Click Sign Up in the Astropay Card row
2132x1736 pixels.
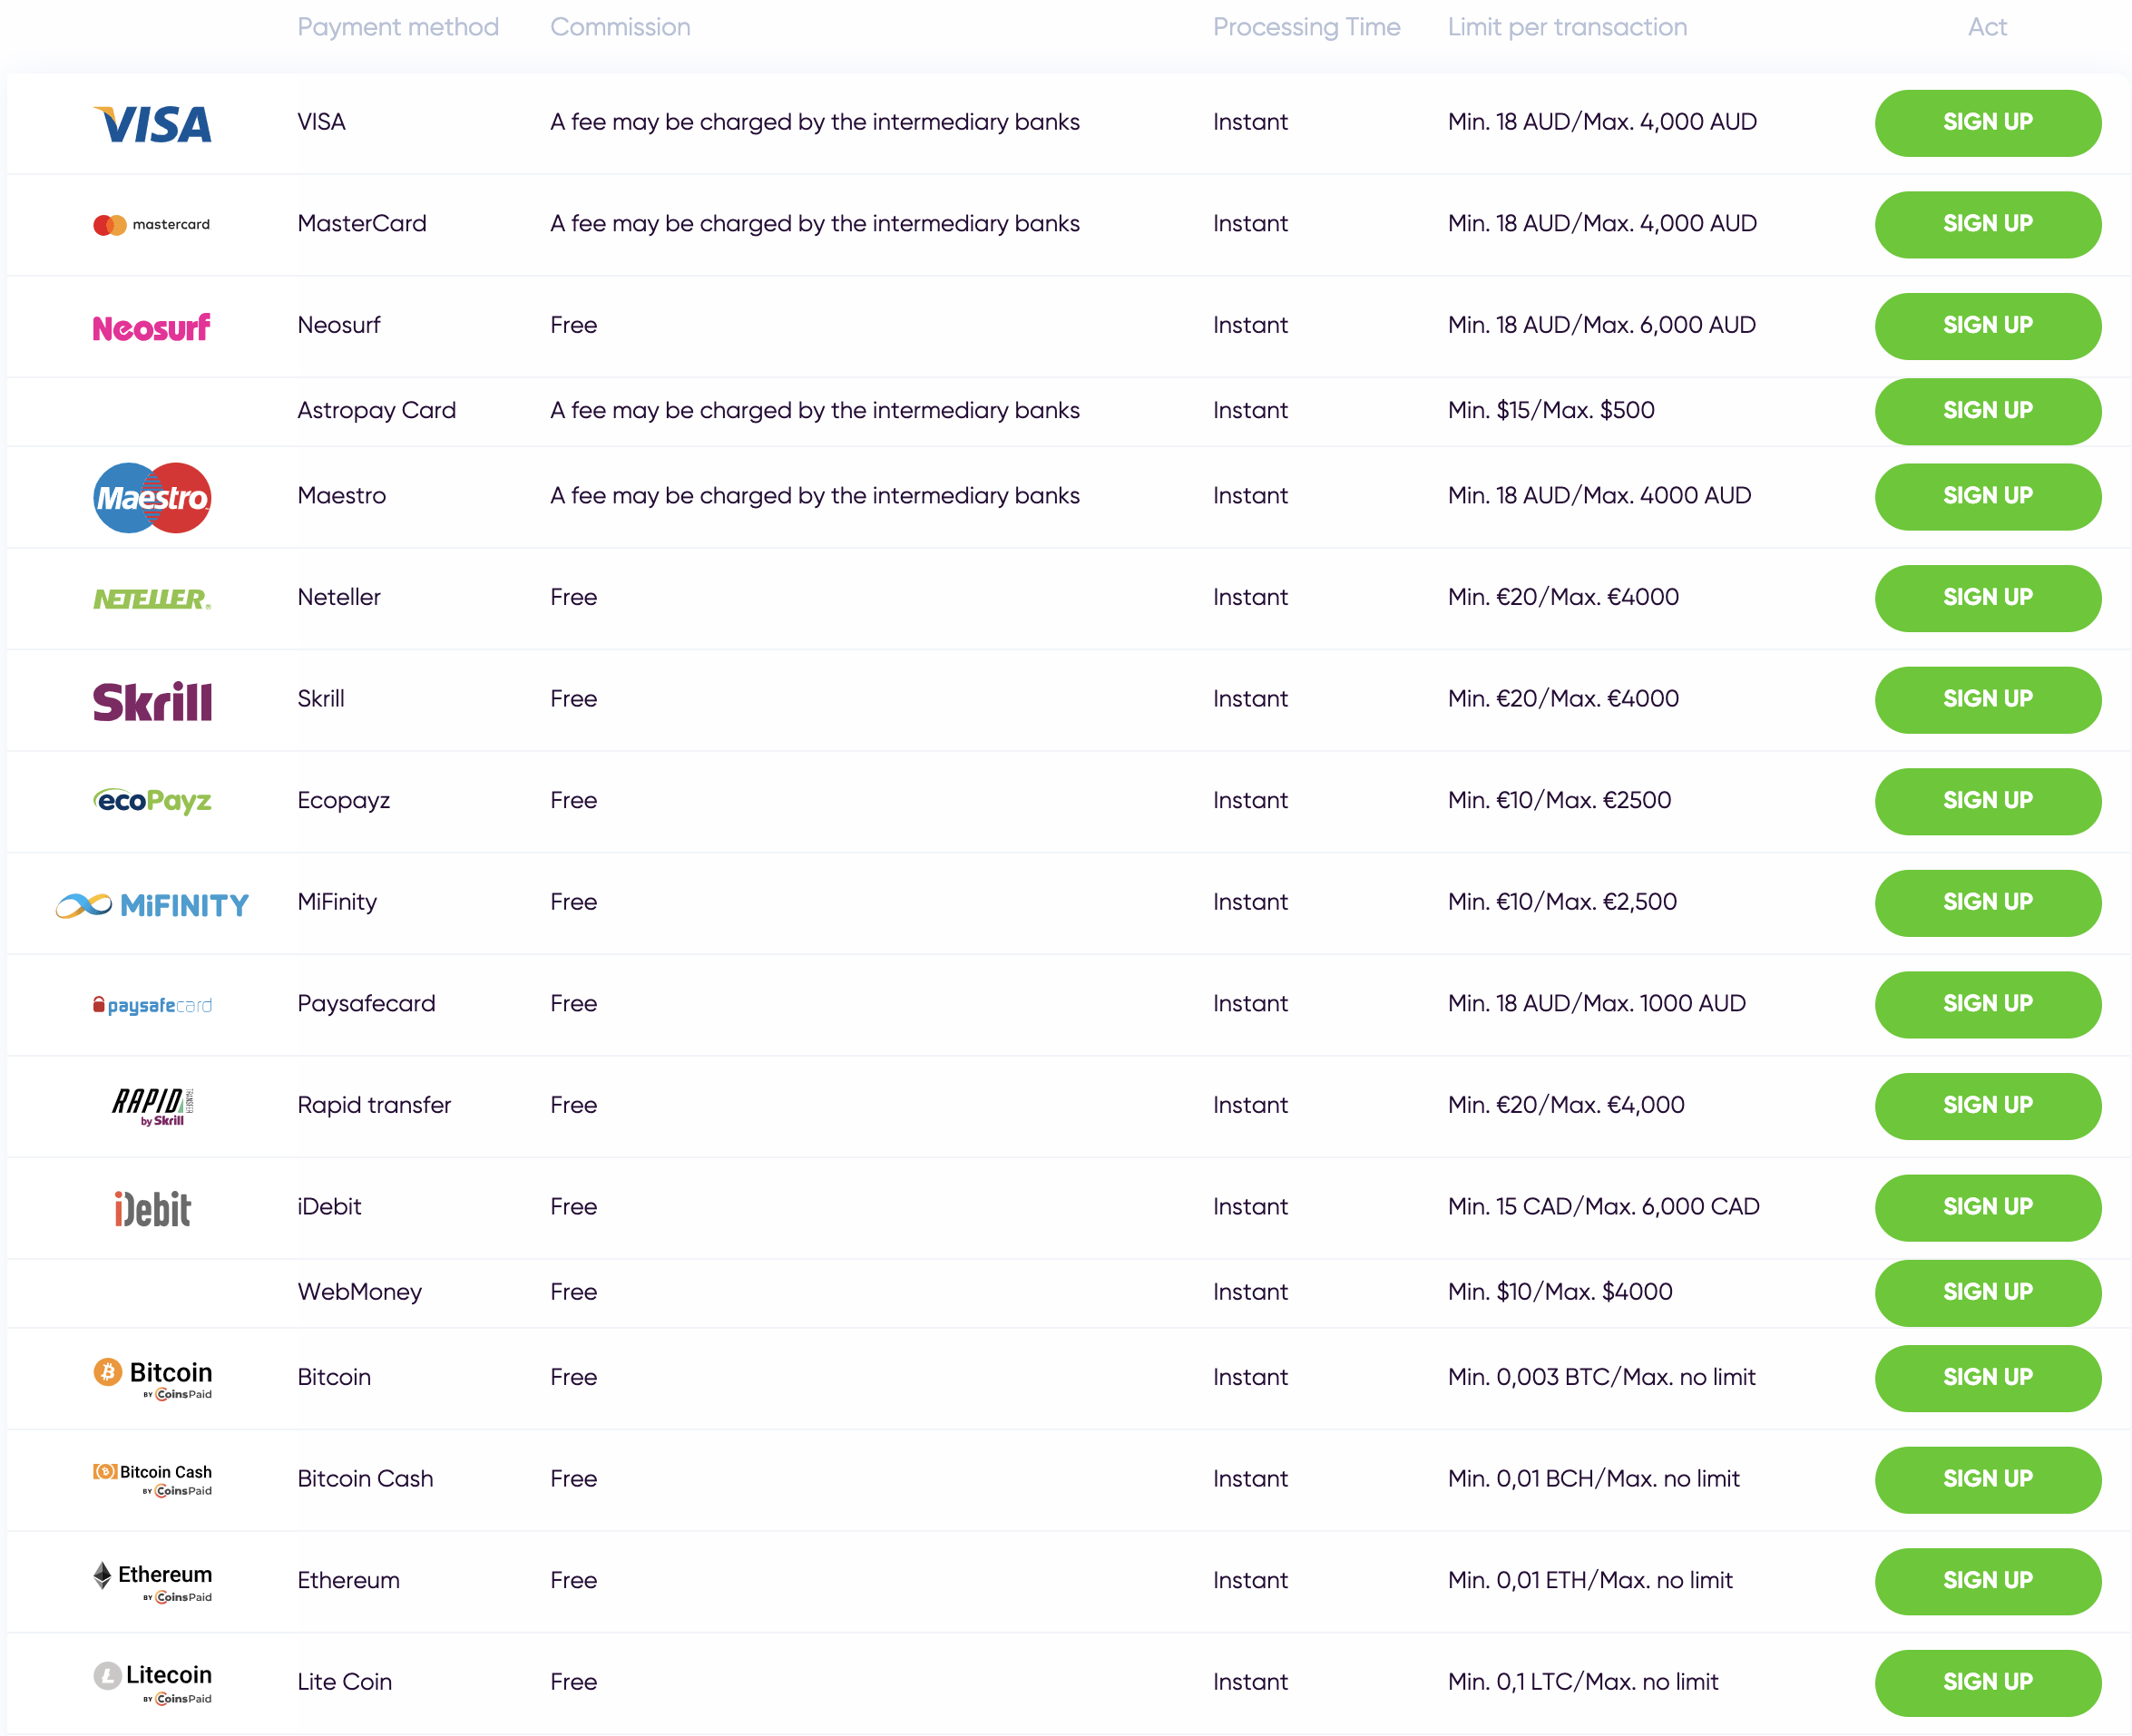coord(1987,411)
